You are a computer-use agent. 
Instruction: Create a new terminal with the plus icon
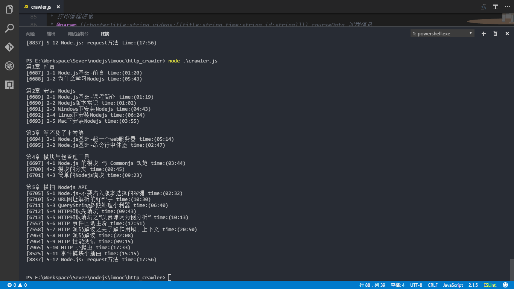tap(484, 33)
